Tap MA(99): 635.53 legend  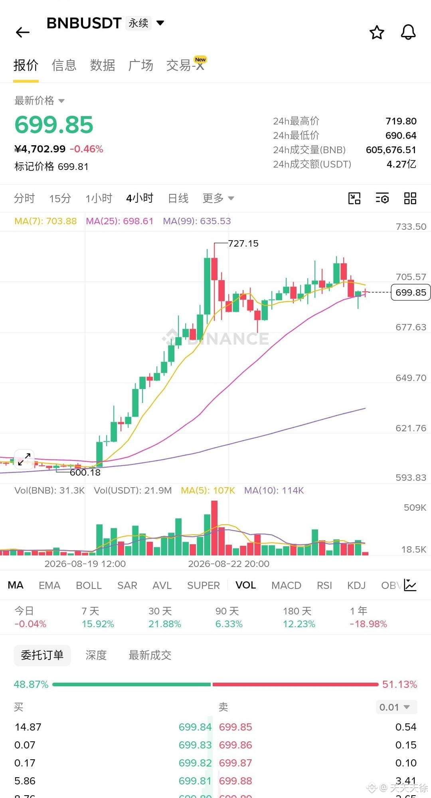coord(197,221)
